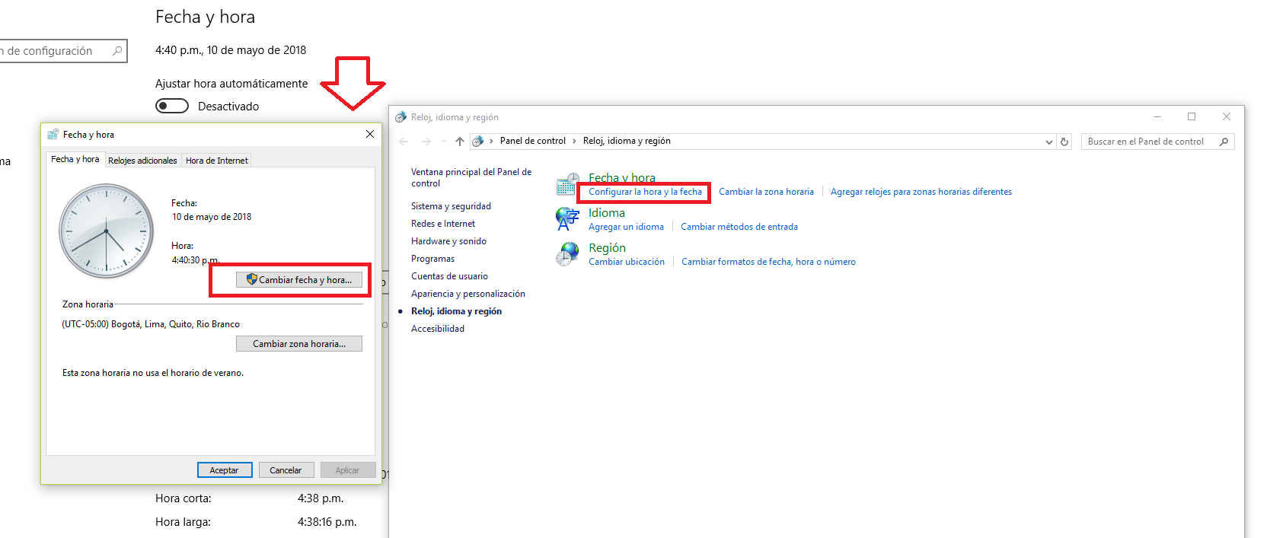Click the back navigation arrow
This screenshot has width=1270, height=538.
[404, 142]
